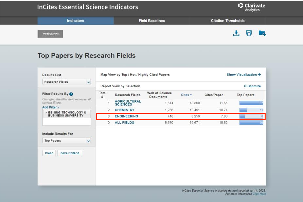Select the Indicators tab
This screenshot has height=202, width=303.
click(x=76, y=21)
